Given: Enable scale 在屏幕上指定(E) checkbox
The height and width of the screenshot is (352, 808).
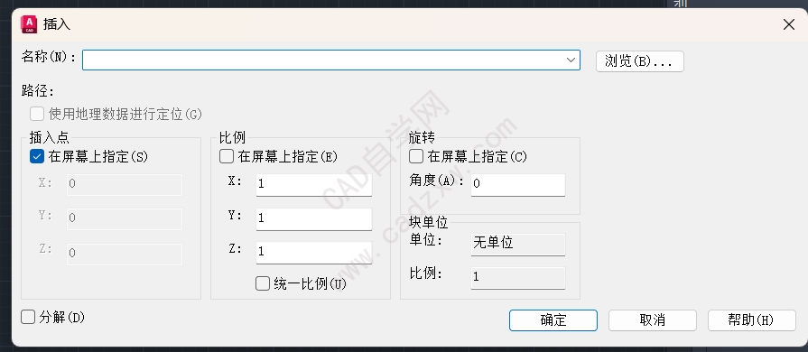Looking at the screenshot, I should coord(227,156).
